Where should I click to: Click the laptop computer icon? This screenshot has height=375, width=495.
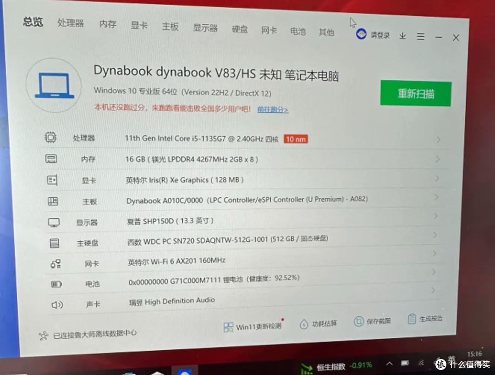click(x=54, y=85)
